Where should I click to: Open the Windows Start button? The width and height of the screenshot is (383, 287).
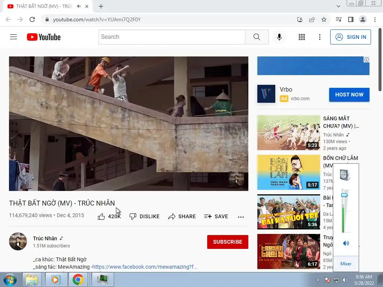click(10, 280)
